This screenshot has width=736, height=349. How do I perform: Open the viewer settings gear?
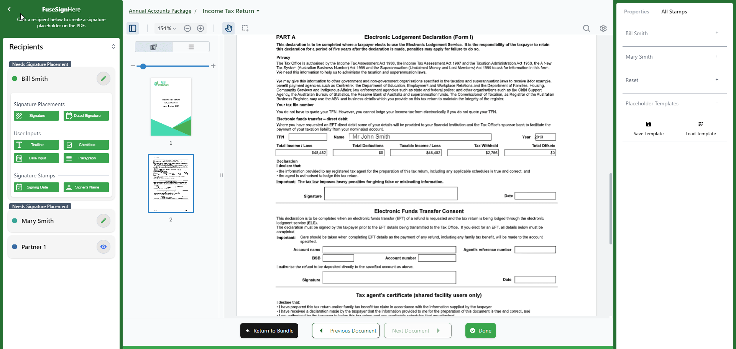[603, 28]
